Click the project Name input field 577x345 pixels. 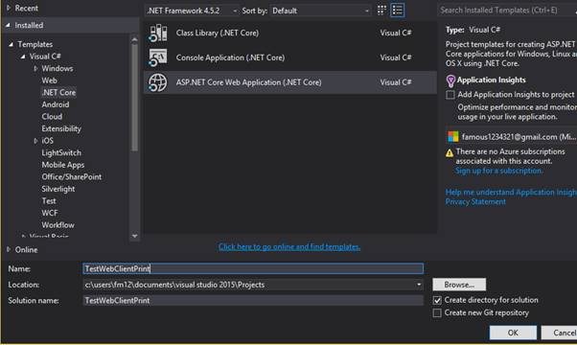tap(253, 269)
